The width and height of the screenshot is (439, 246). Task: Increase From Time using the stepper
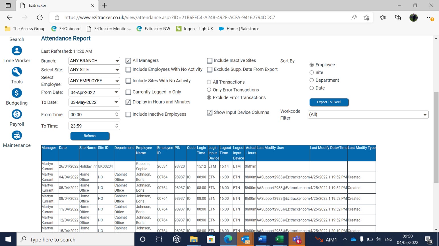(x=117, y=113)
